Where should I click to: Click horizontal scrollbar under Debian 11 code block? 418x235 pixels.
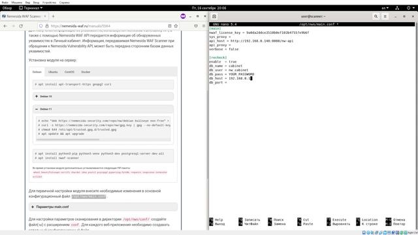point(68,139)
